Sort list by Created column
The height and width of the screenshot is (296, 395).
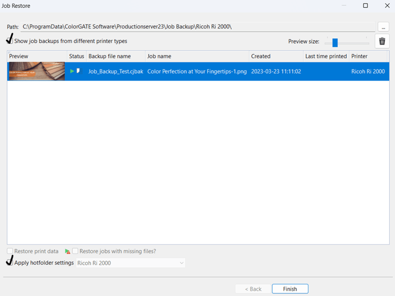coord(261,56)
